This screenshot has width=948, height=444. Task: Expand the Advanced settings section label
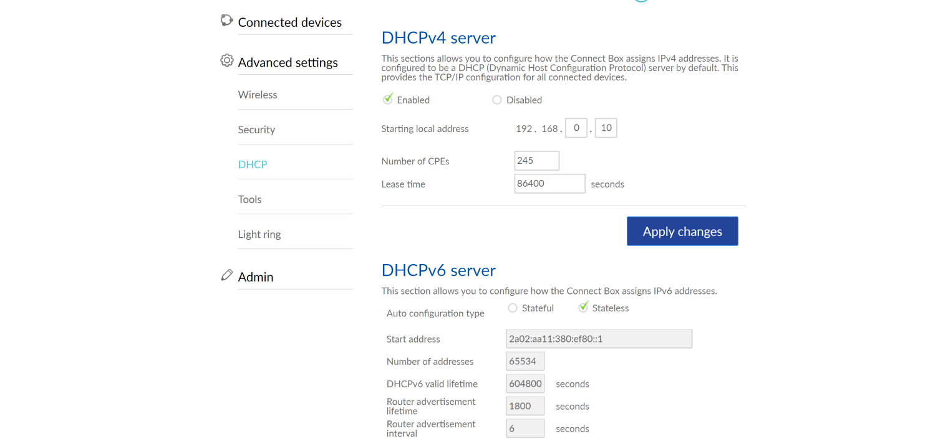tap(288, 62)
